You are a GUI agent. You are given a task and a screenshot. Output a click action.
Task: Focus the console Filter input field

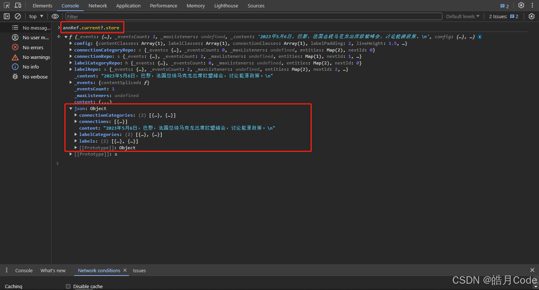point(254,16)
